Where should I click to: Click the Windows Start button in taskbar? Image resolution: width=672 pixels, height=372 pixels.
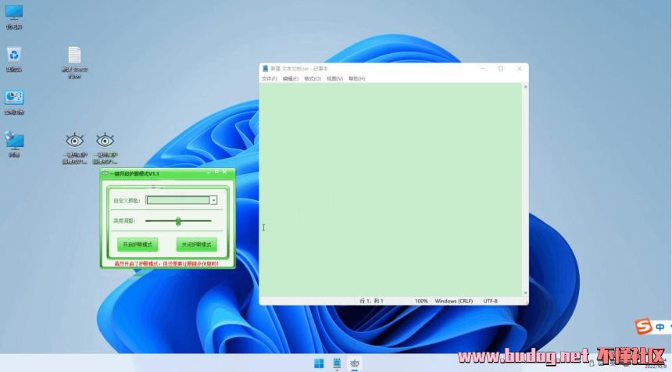click(x=319, y=363)
